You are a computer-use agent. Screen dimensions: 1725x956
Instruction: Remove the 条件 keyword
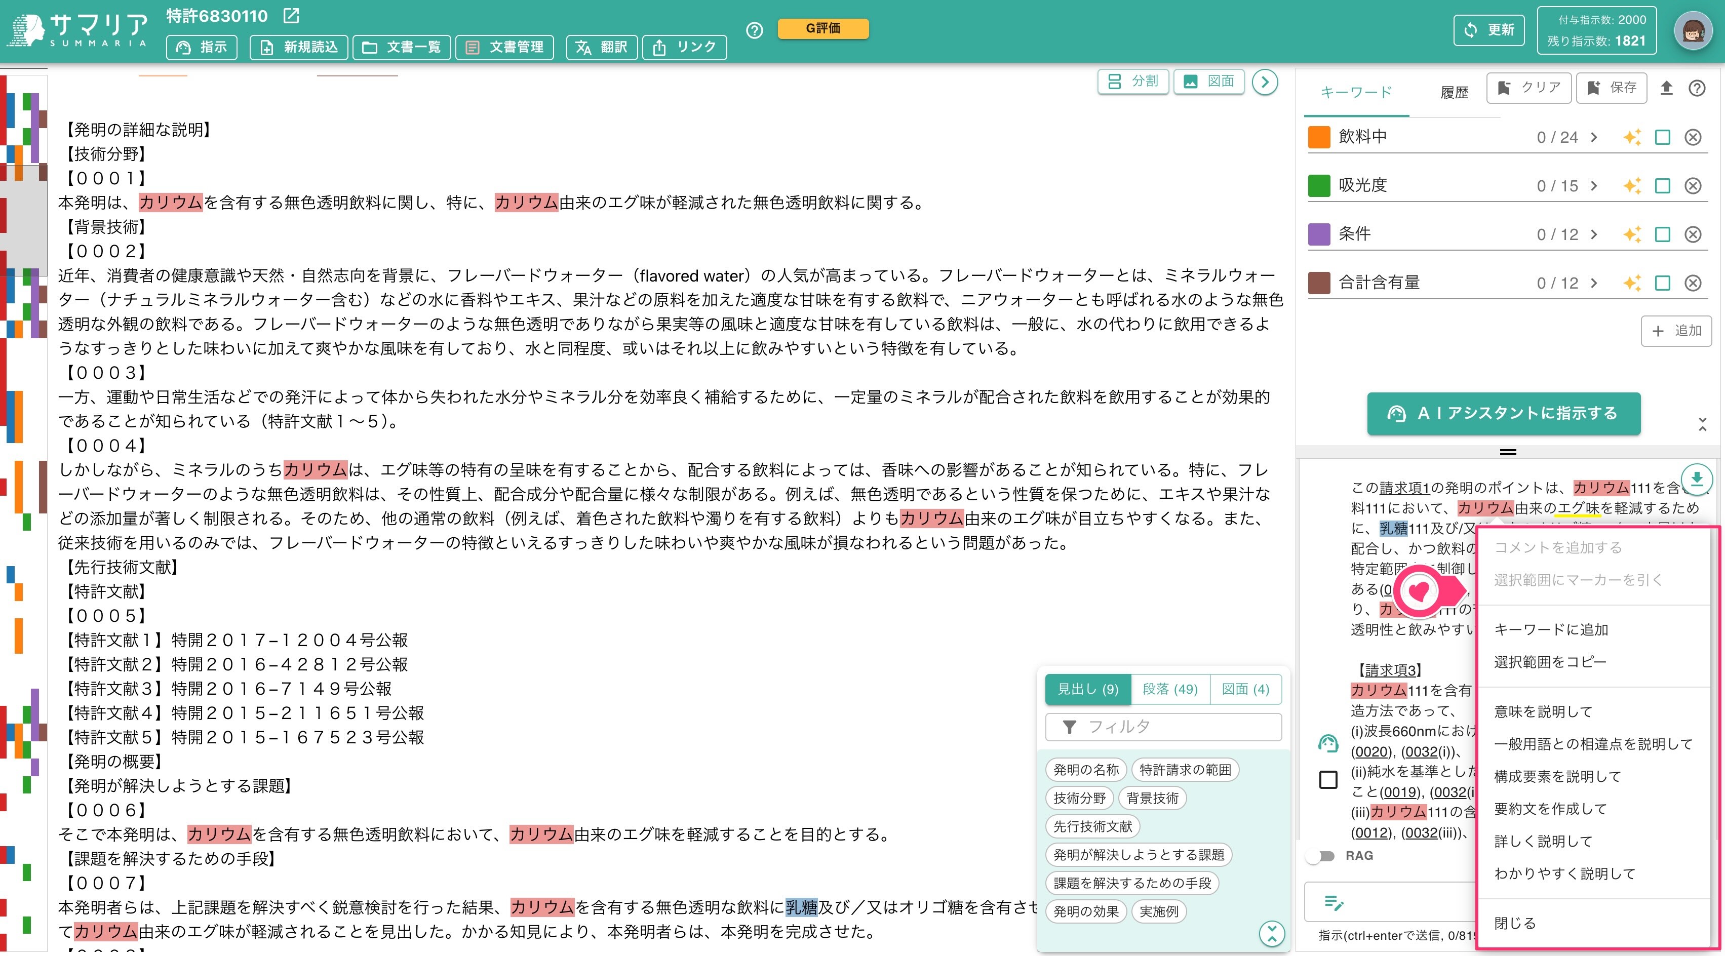[1692, 234]
